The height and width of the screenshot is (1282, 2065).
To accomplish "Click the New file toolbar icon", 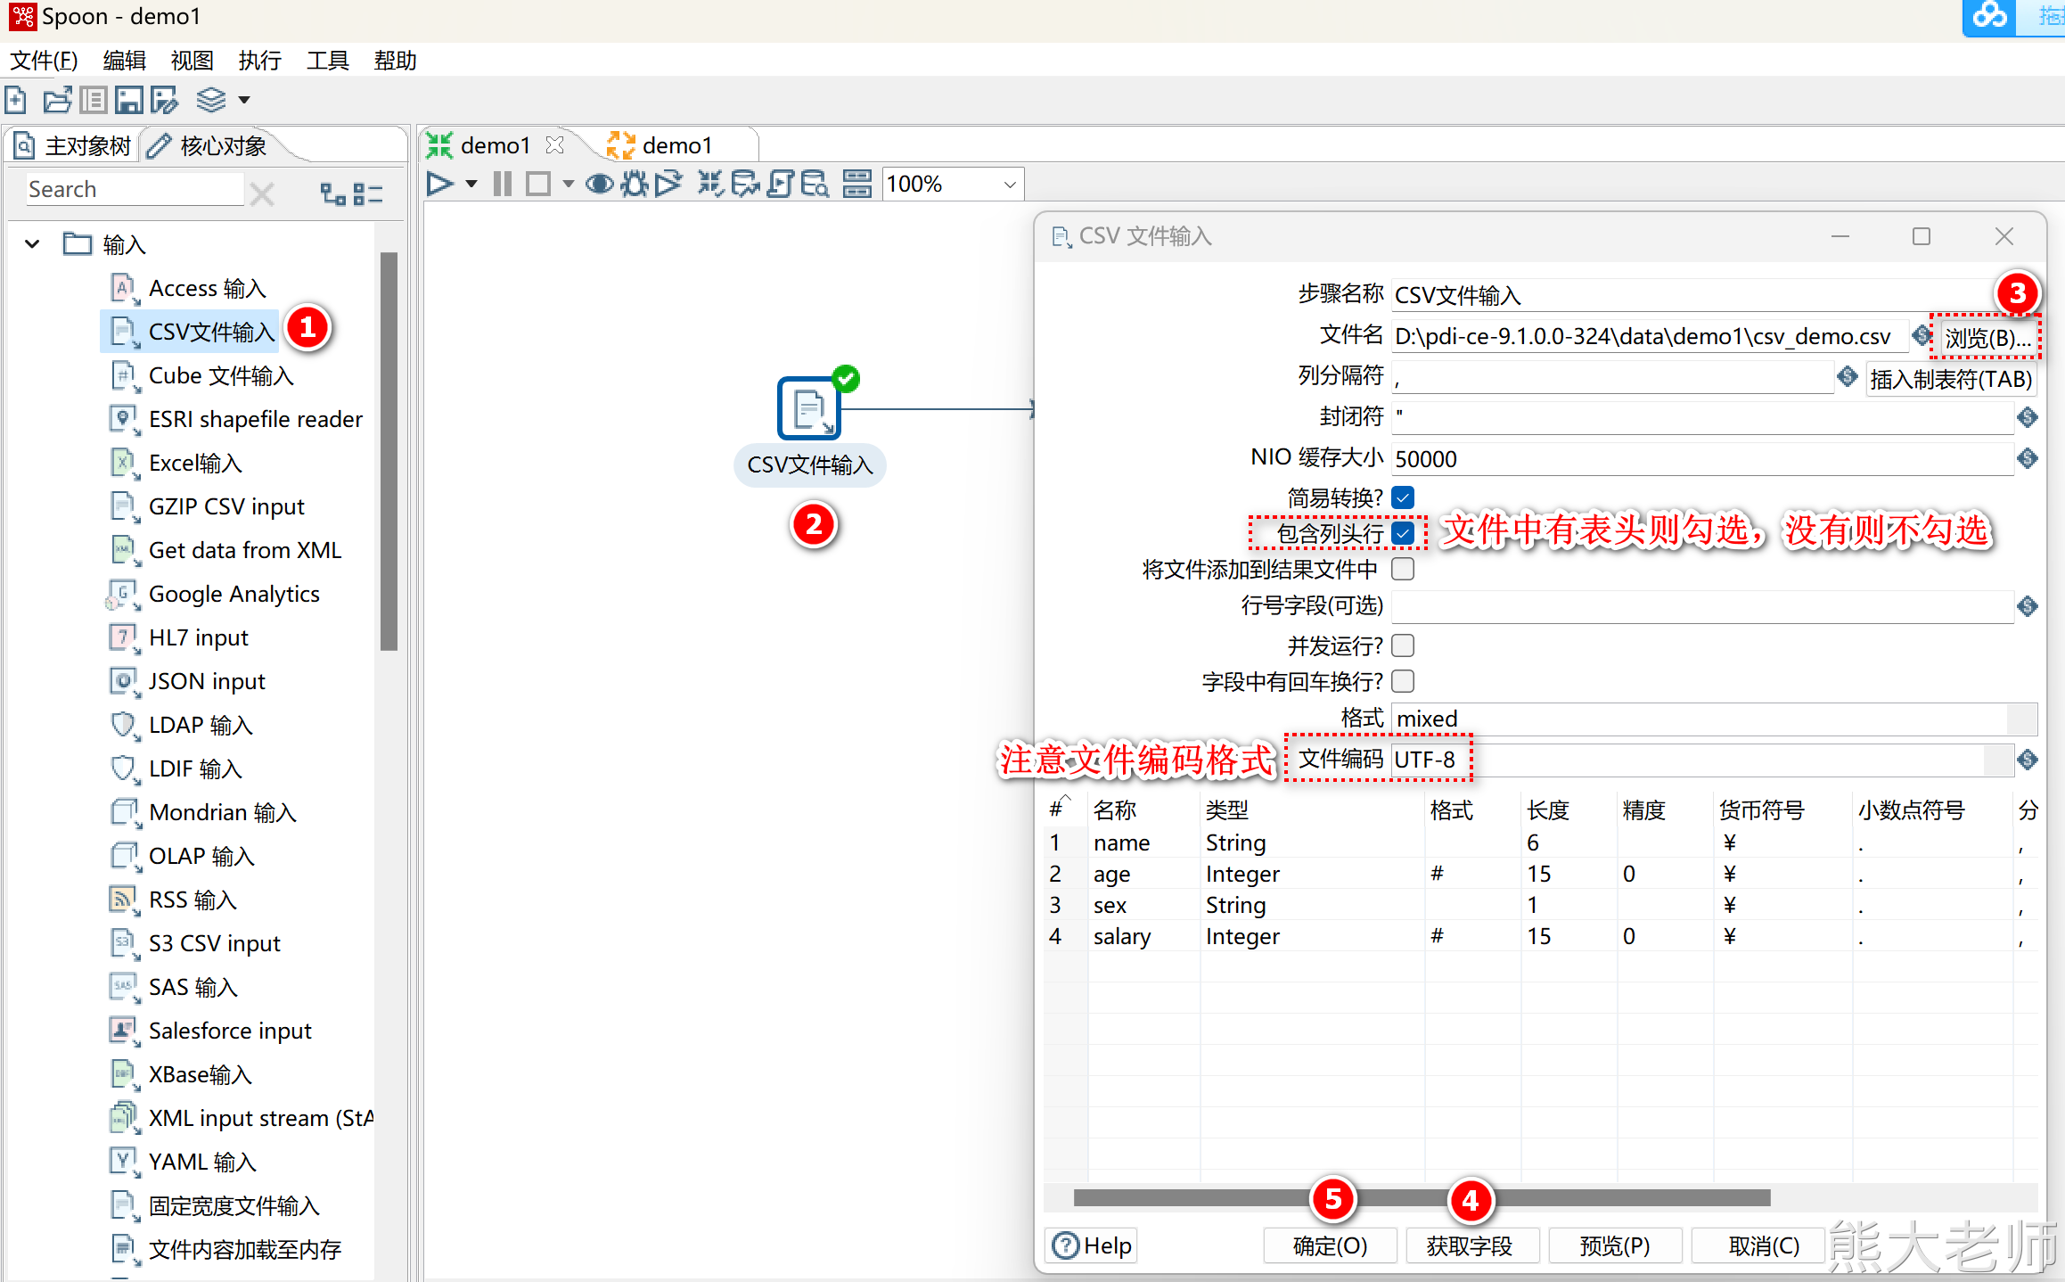I will 17,100.
